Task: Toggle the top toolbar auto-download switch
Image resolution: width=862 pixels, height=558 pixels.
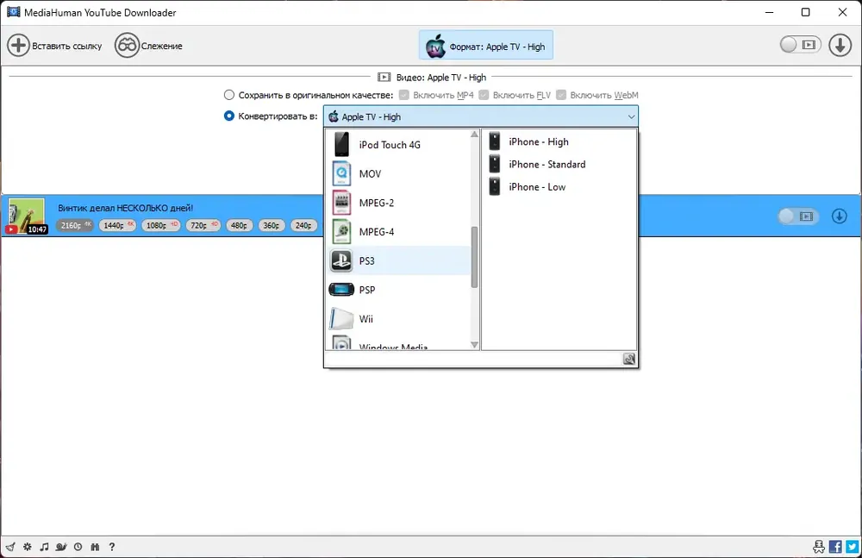Action: pos(800,45)
